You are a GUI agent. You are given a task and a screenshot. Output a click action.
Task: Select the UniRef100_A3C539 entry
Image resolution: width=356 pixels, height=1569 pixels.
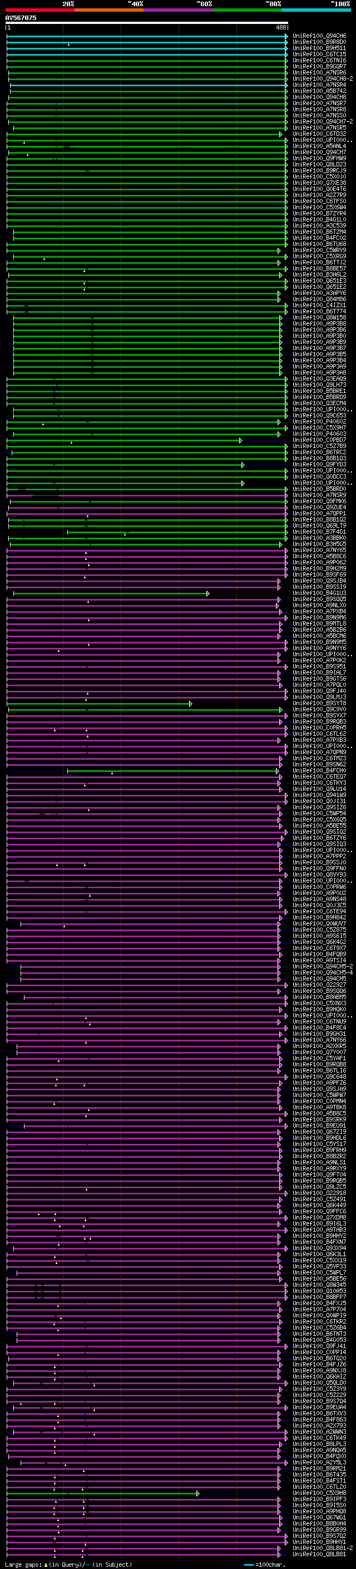319,225
